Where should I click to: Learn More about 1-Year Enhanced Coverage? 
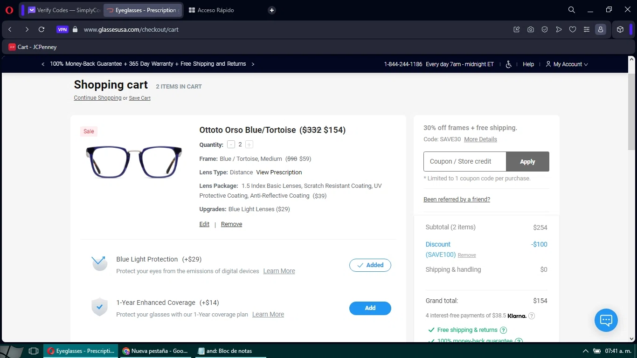click(268, 315)
